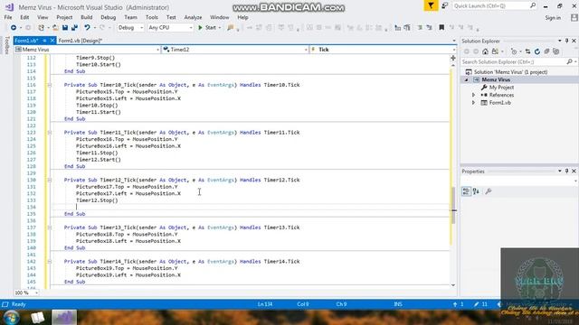This screenshot has width=579, height=325.
Task: Open the Team menu
Action: tap(130, 17)
